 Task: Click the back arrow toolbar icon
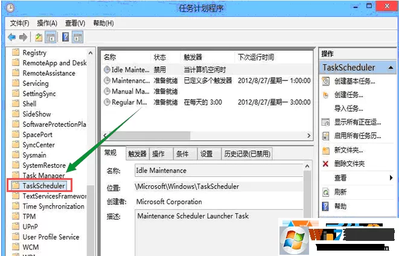coord(11,37)
